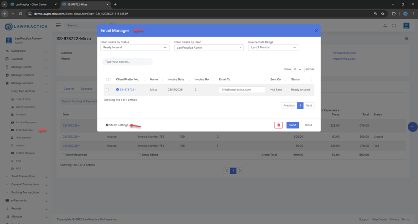Open Filter Emails by User dropdown
This screenshot has width=418, height=224.
209,48
